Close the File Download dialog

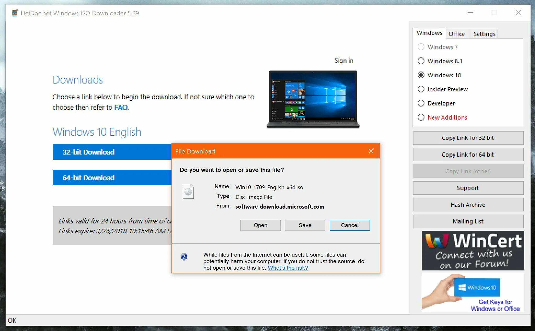(371, 151)
